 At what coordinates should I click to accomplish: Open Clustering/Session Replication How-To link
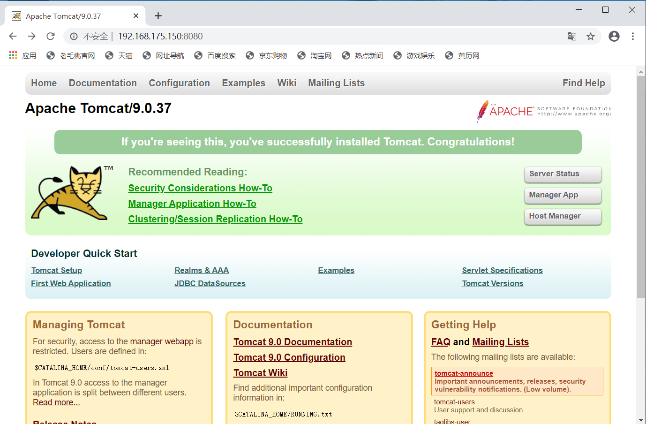click(x=215, y=219)
